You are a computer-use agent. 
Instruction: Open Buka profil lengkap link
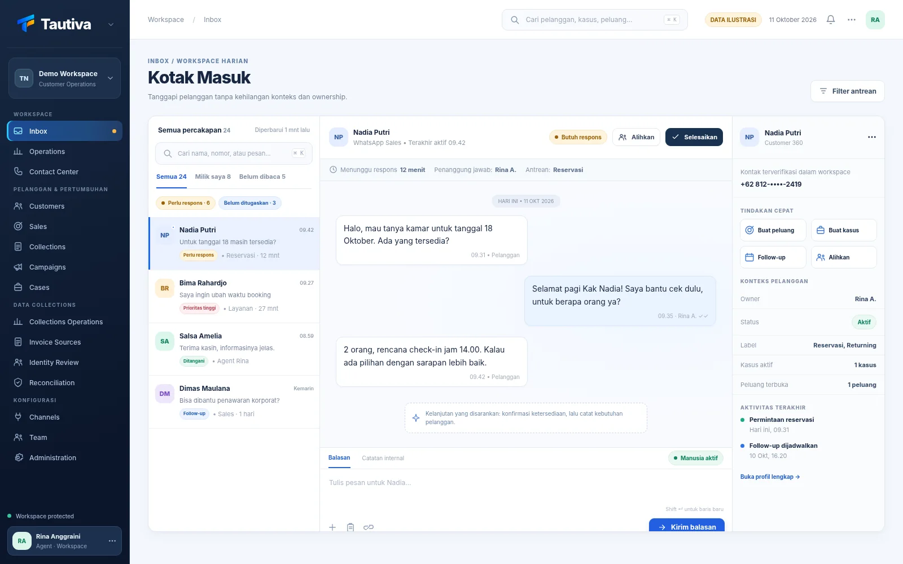(770, 477)
